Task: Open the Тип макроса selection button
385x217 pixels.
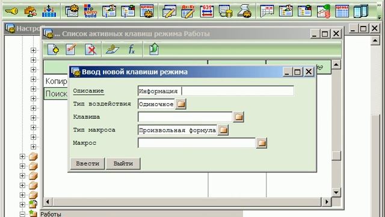Action: 223,130
